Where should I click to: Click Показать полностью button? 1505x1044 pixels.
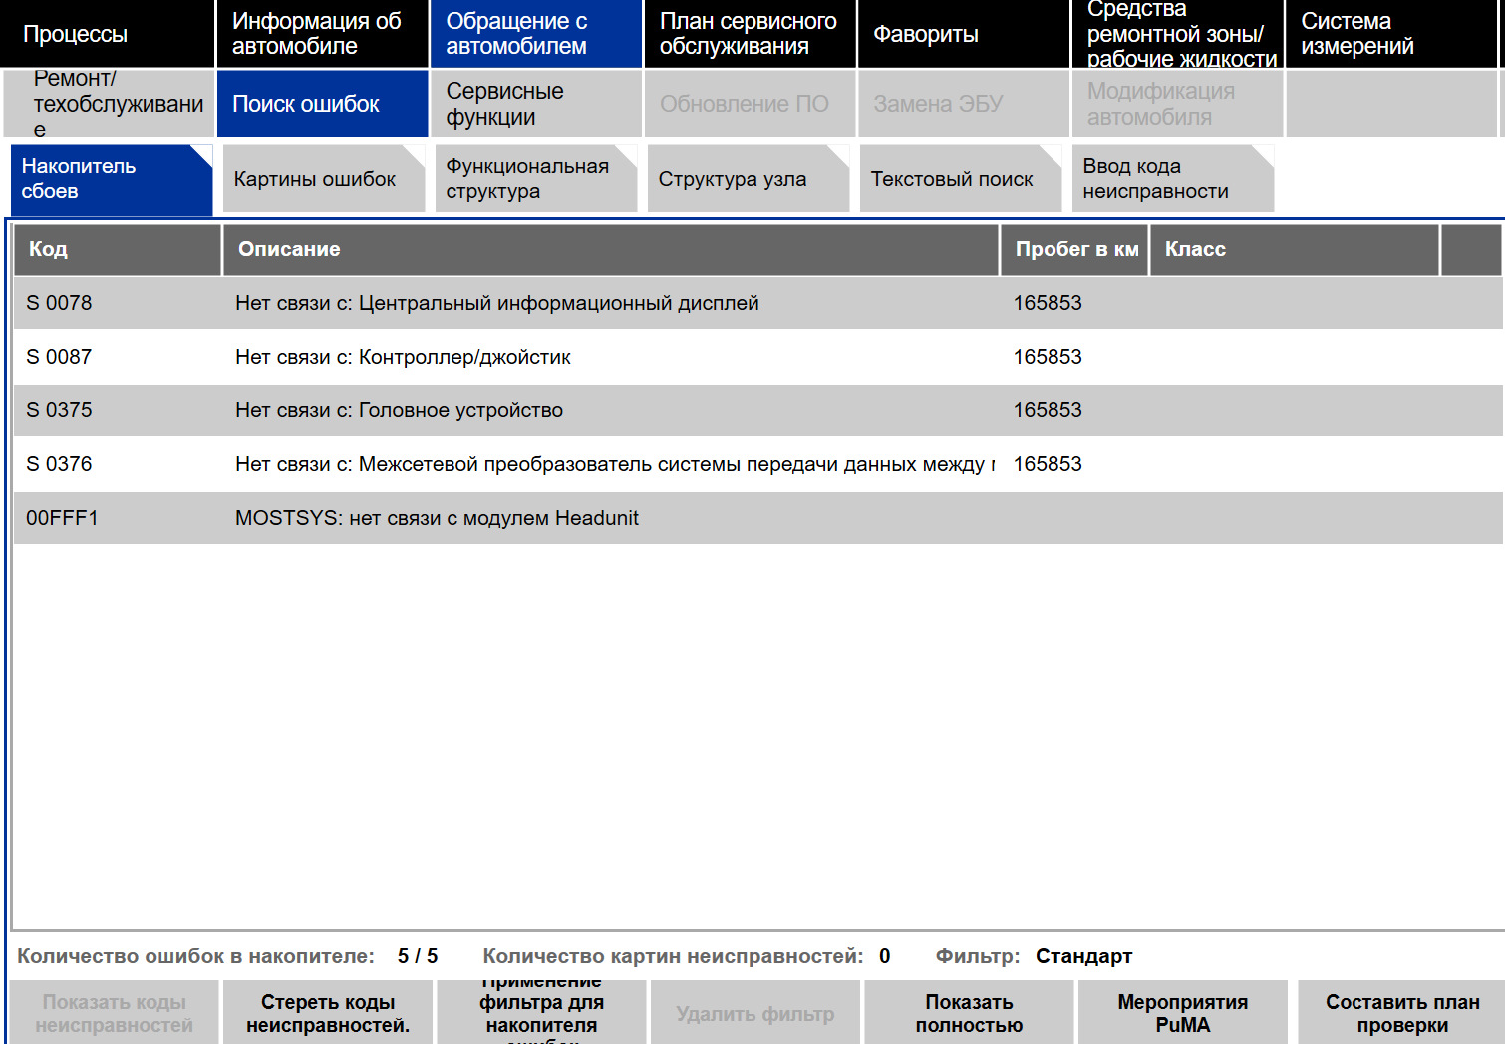pos(969,1013)
